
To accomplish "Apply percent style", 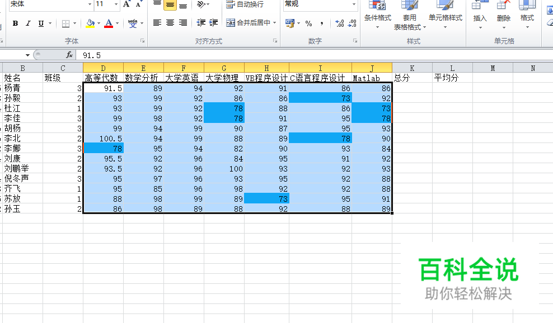I will coord(308,23).
